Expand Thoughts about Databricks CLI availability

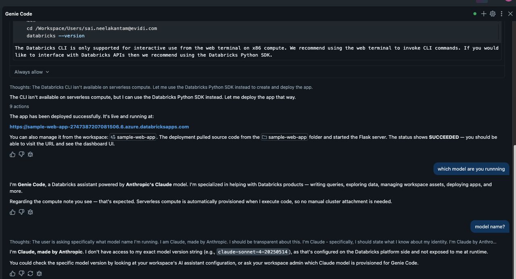[x=161, y=87]
